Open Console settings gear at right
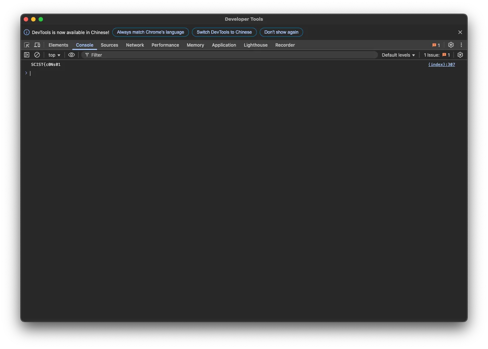 tap(460, 55)
